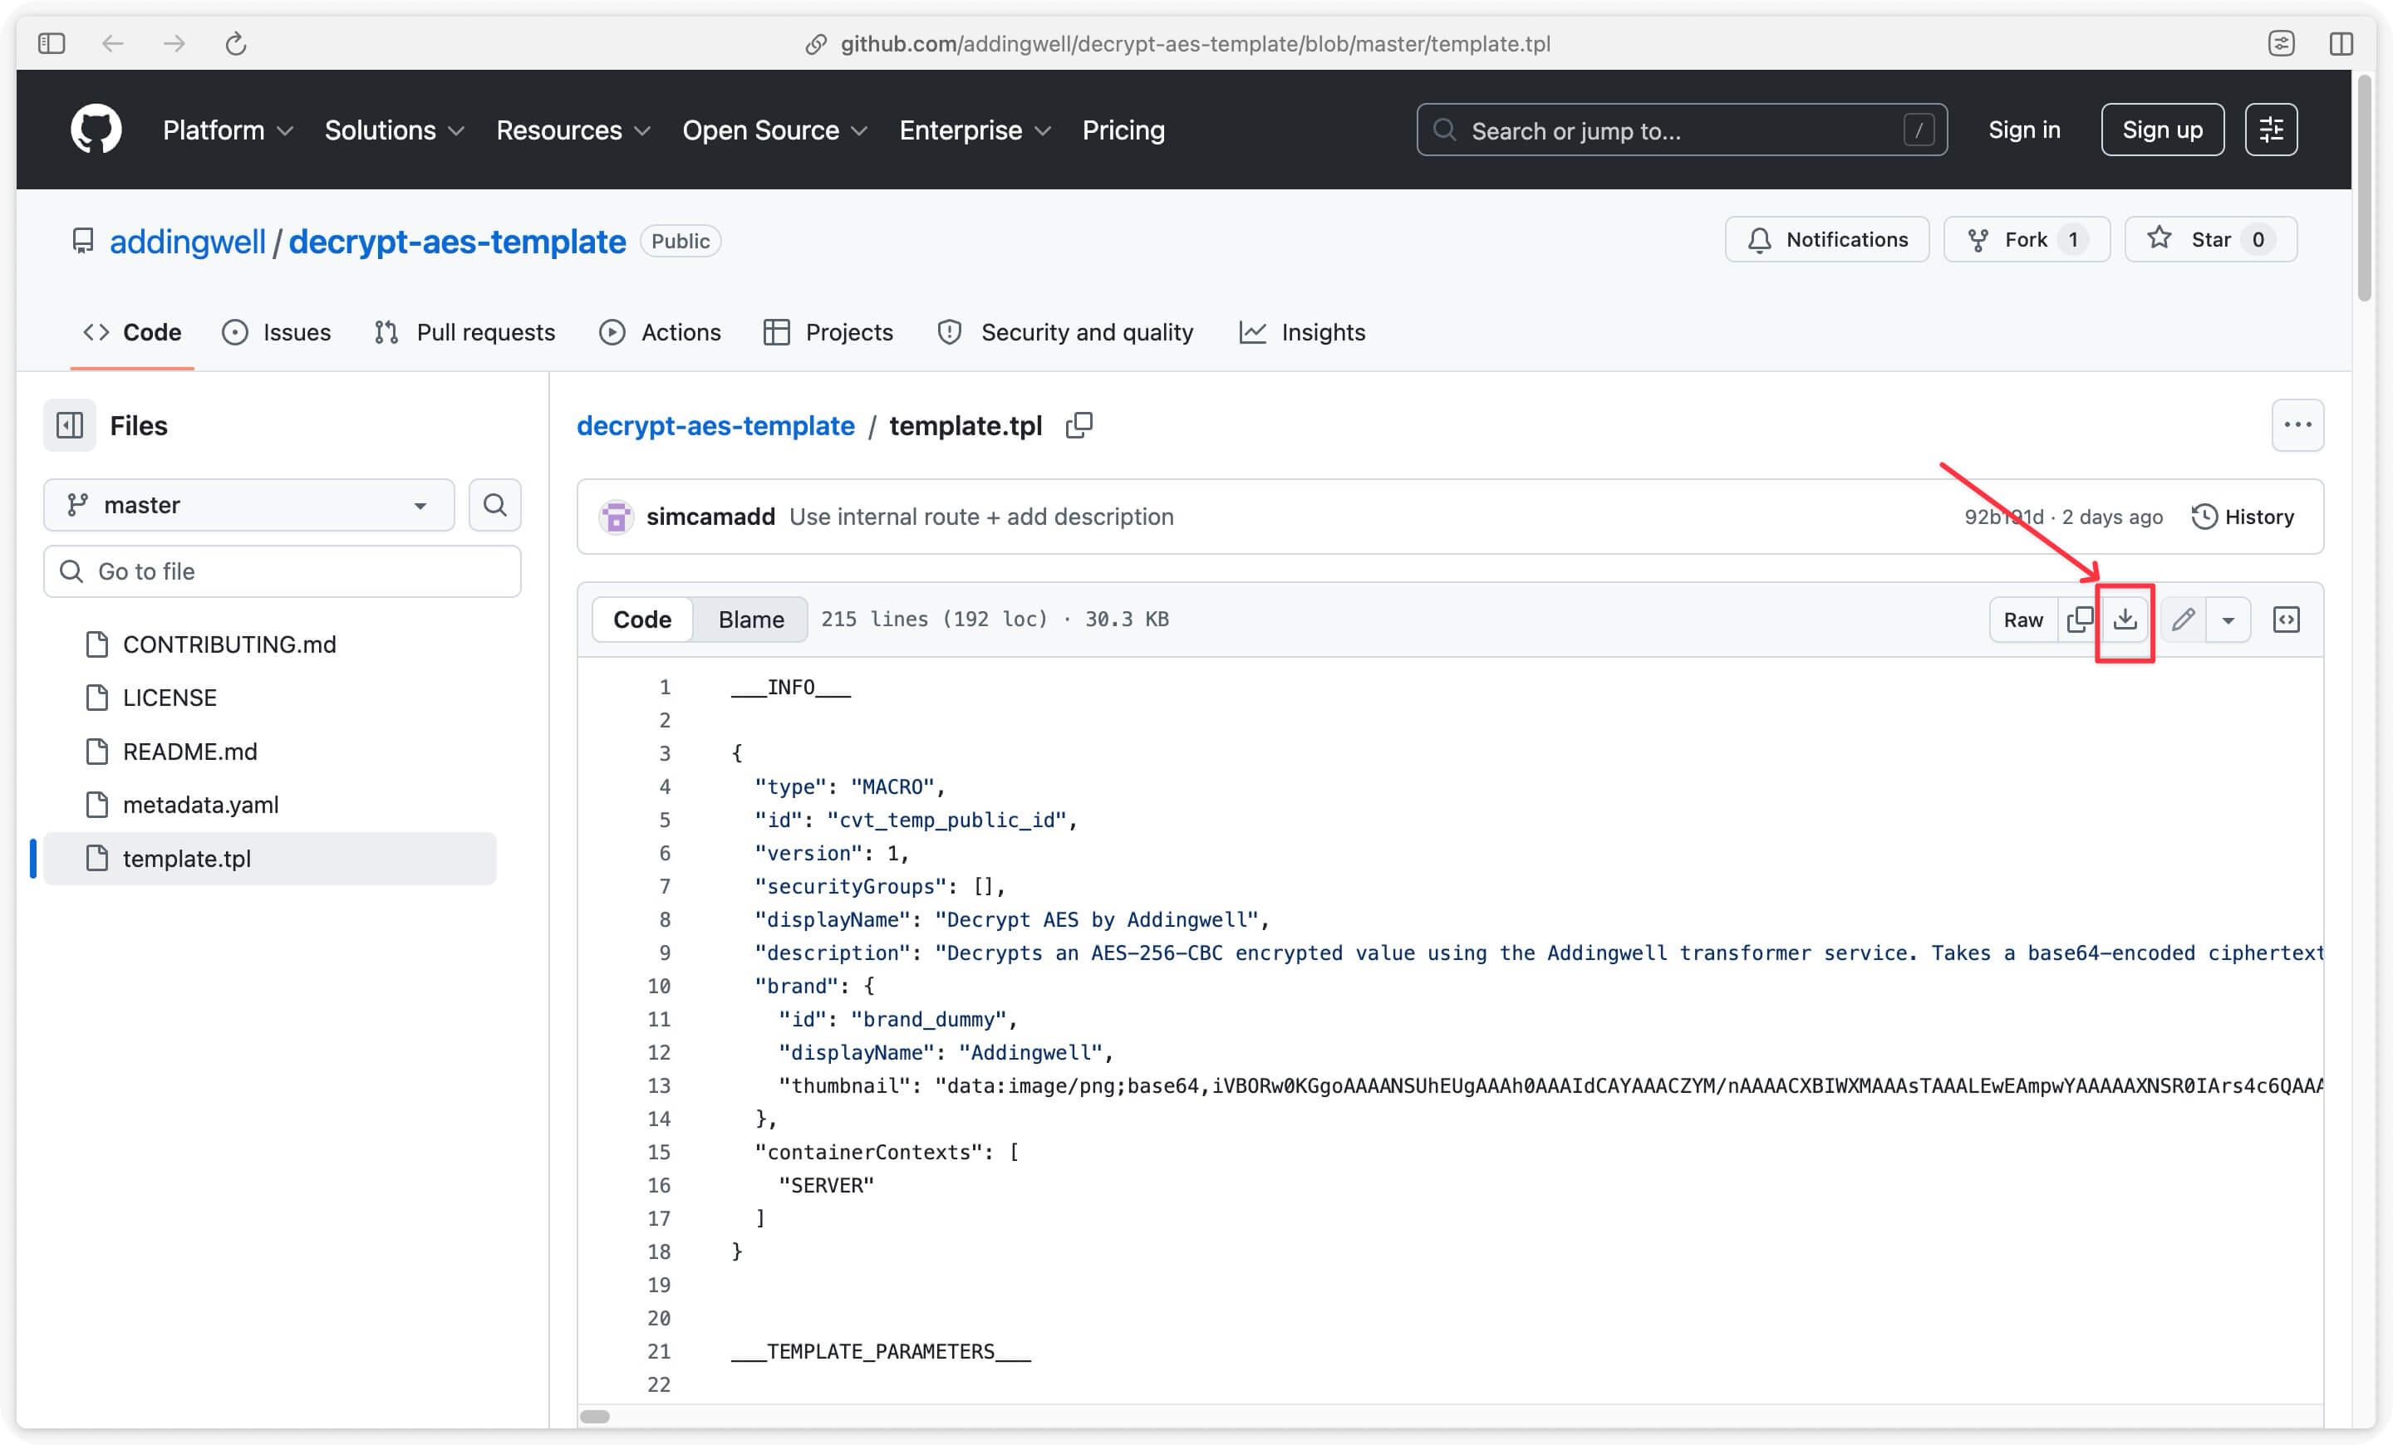This screenshot has height=1445, width=2393.
Task: Select line number 9 in the code
Action: tap(666, 953)
